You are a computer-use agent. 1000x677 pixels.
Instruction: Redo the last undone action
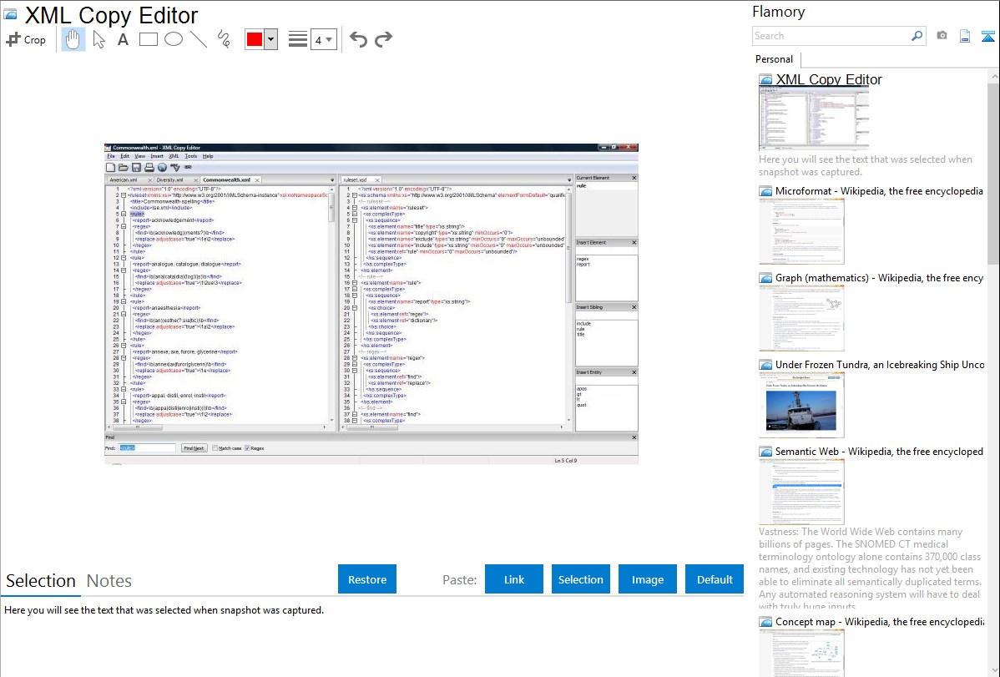pos(383,39)
